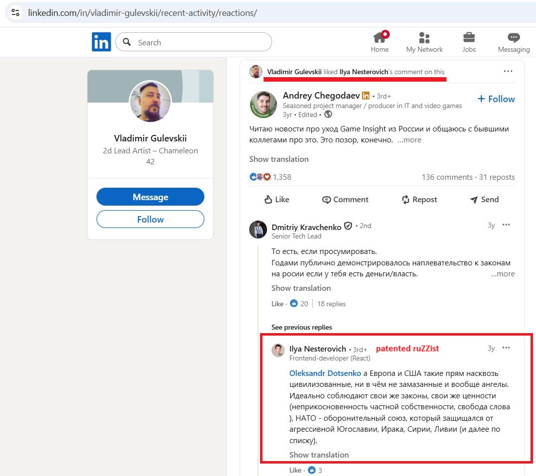
Task: Expand the post with the more link
Action: point(409,140)
